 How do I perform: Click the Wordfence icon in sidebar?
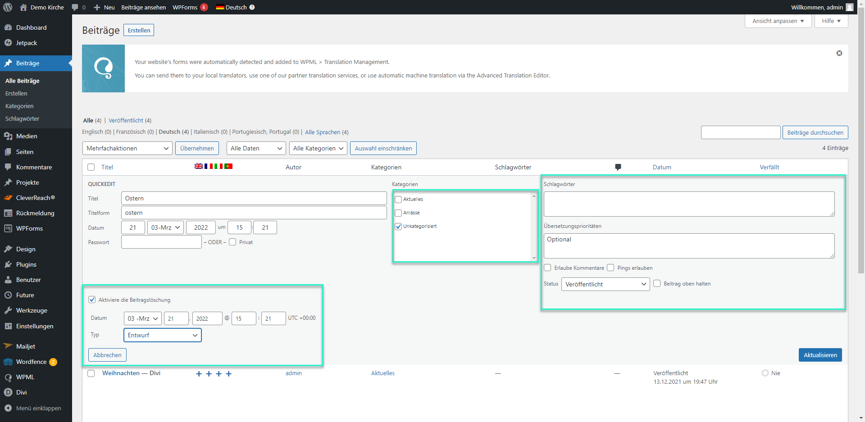point(8,362)
